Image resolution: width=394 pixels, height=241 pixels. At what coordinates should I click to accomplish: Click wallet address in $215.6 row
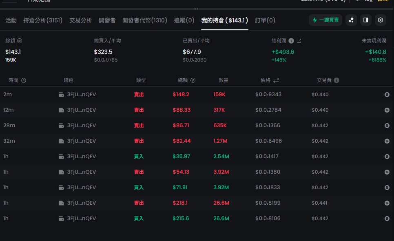(82, 219)
